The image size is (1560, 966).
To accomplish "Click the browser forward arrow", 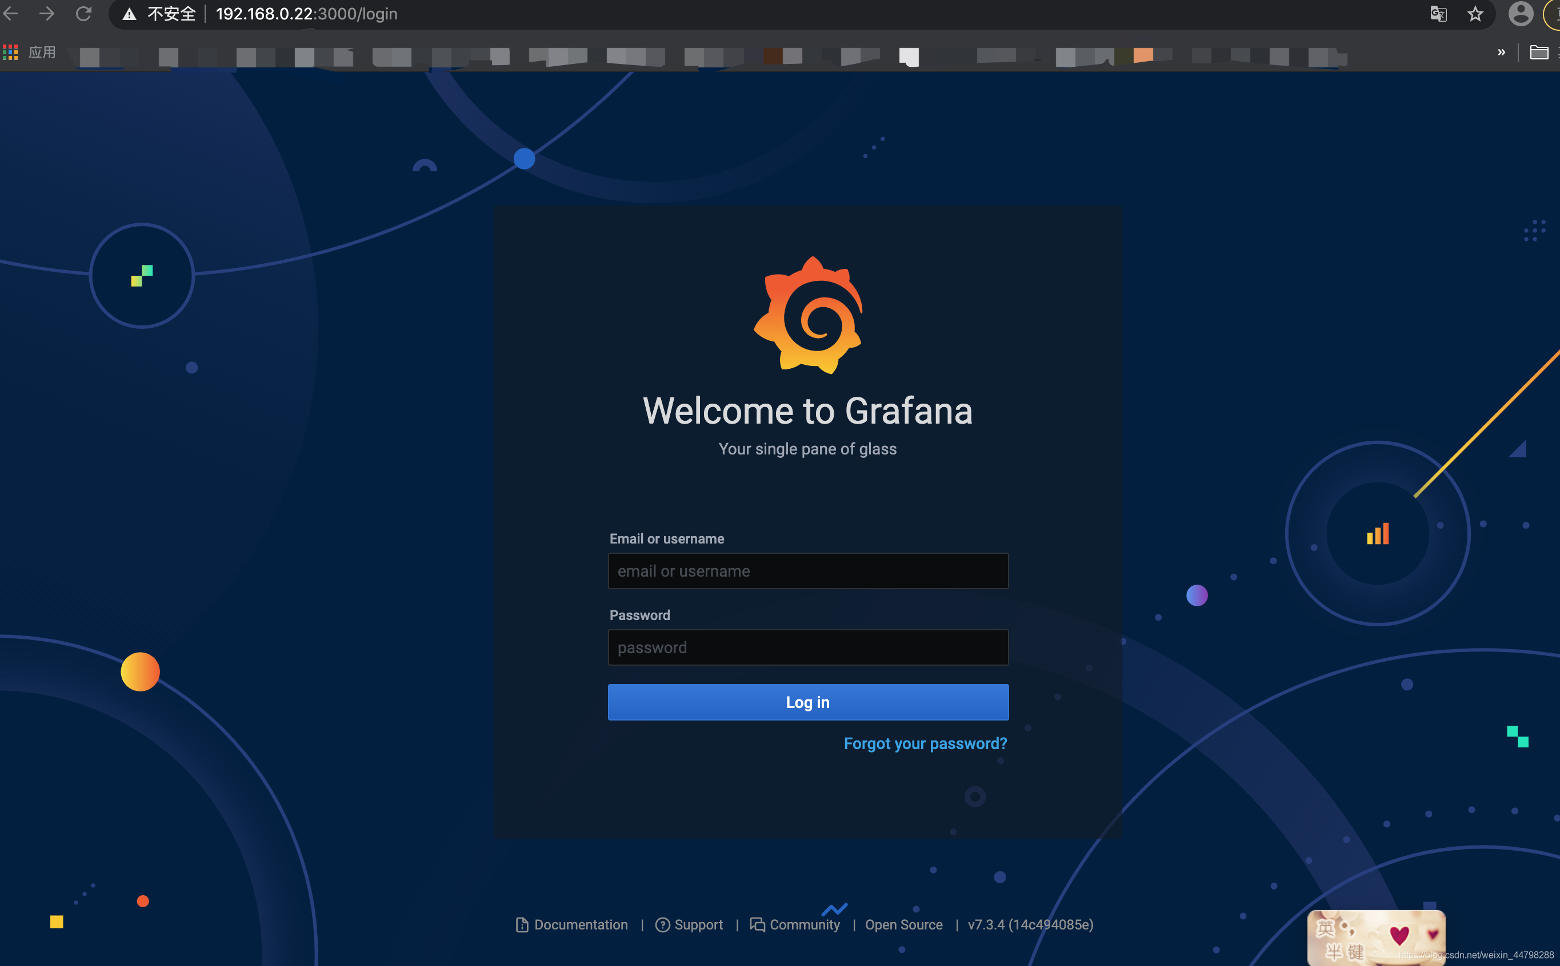I will (x=47, y=14).
